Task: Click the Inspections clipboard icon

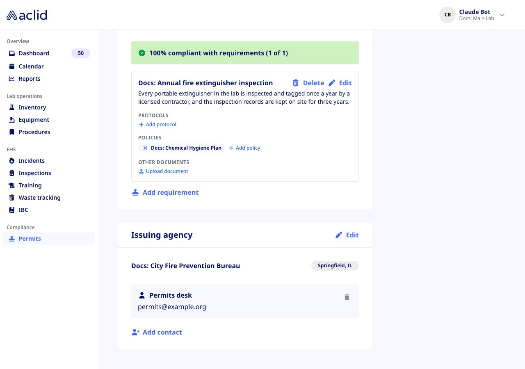Action: coord(12,173)
